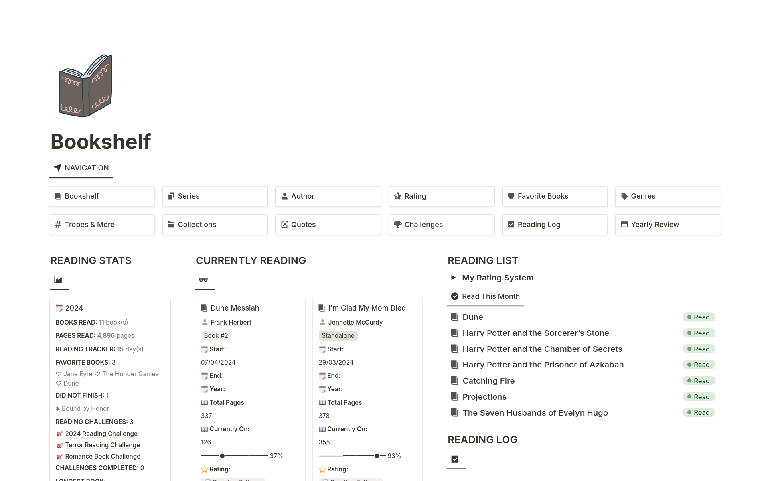
Task: Expand the My Rating System toggle
Action: 453,278
